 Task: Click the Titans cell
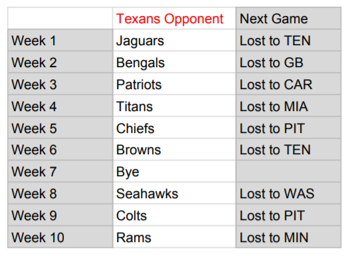coord(174,106)
